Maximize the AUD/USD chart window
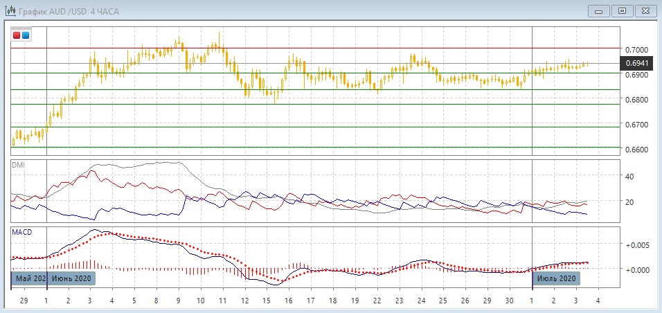 tap(622, 10)
